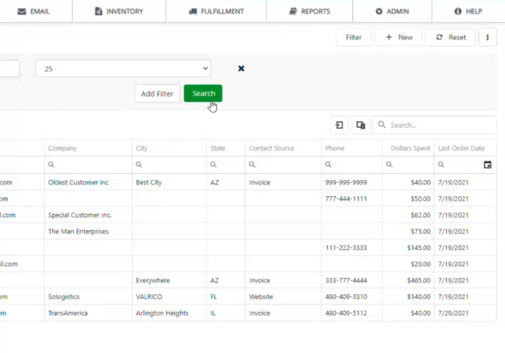The height and width of the screenshot is (353, 505).
Task: Sort by Last Order Date column header
Action: (x=461, y=148)
